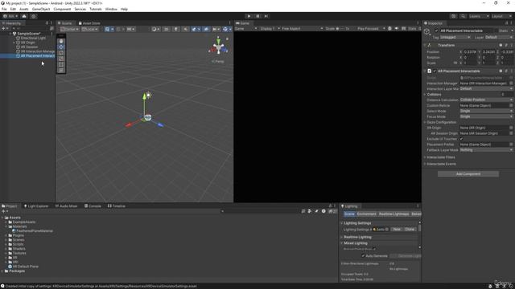This screenshot has height=289, width=515.
Task: Select the Hand view tool in Scene
Action: [x=61, y=41]
